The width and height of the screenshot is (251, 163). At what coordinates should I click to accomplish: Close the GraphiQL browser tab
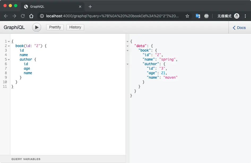(x=80, y=7)
